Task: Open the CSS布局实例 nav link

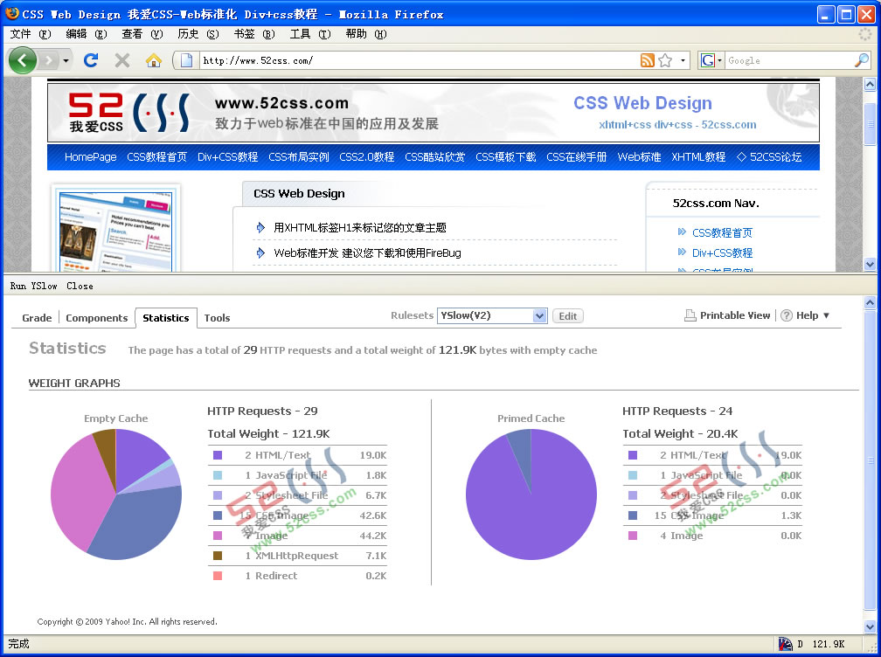Action: (x=298, y=157)
